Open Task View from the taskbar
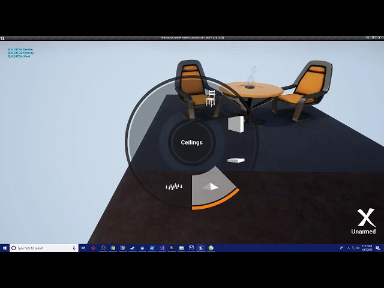 (x=83, y=248)
